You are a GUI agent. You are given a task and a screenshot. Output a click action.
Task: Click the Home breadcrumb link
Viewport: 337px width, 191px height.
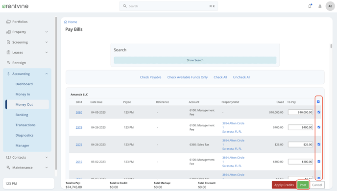click(72, 22)
